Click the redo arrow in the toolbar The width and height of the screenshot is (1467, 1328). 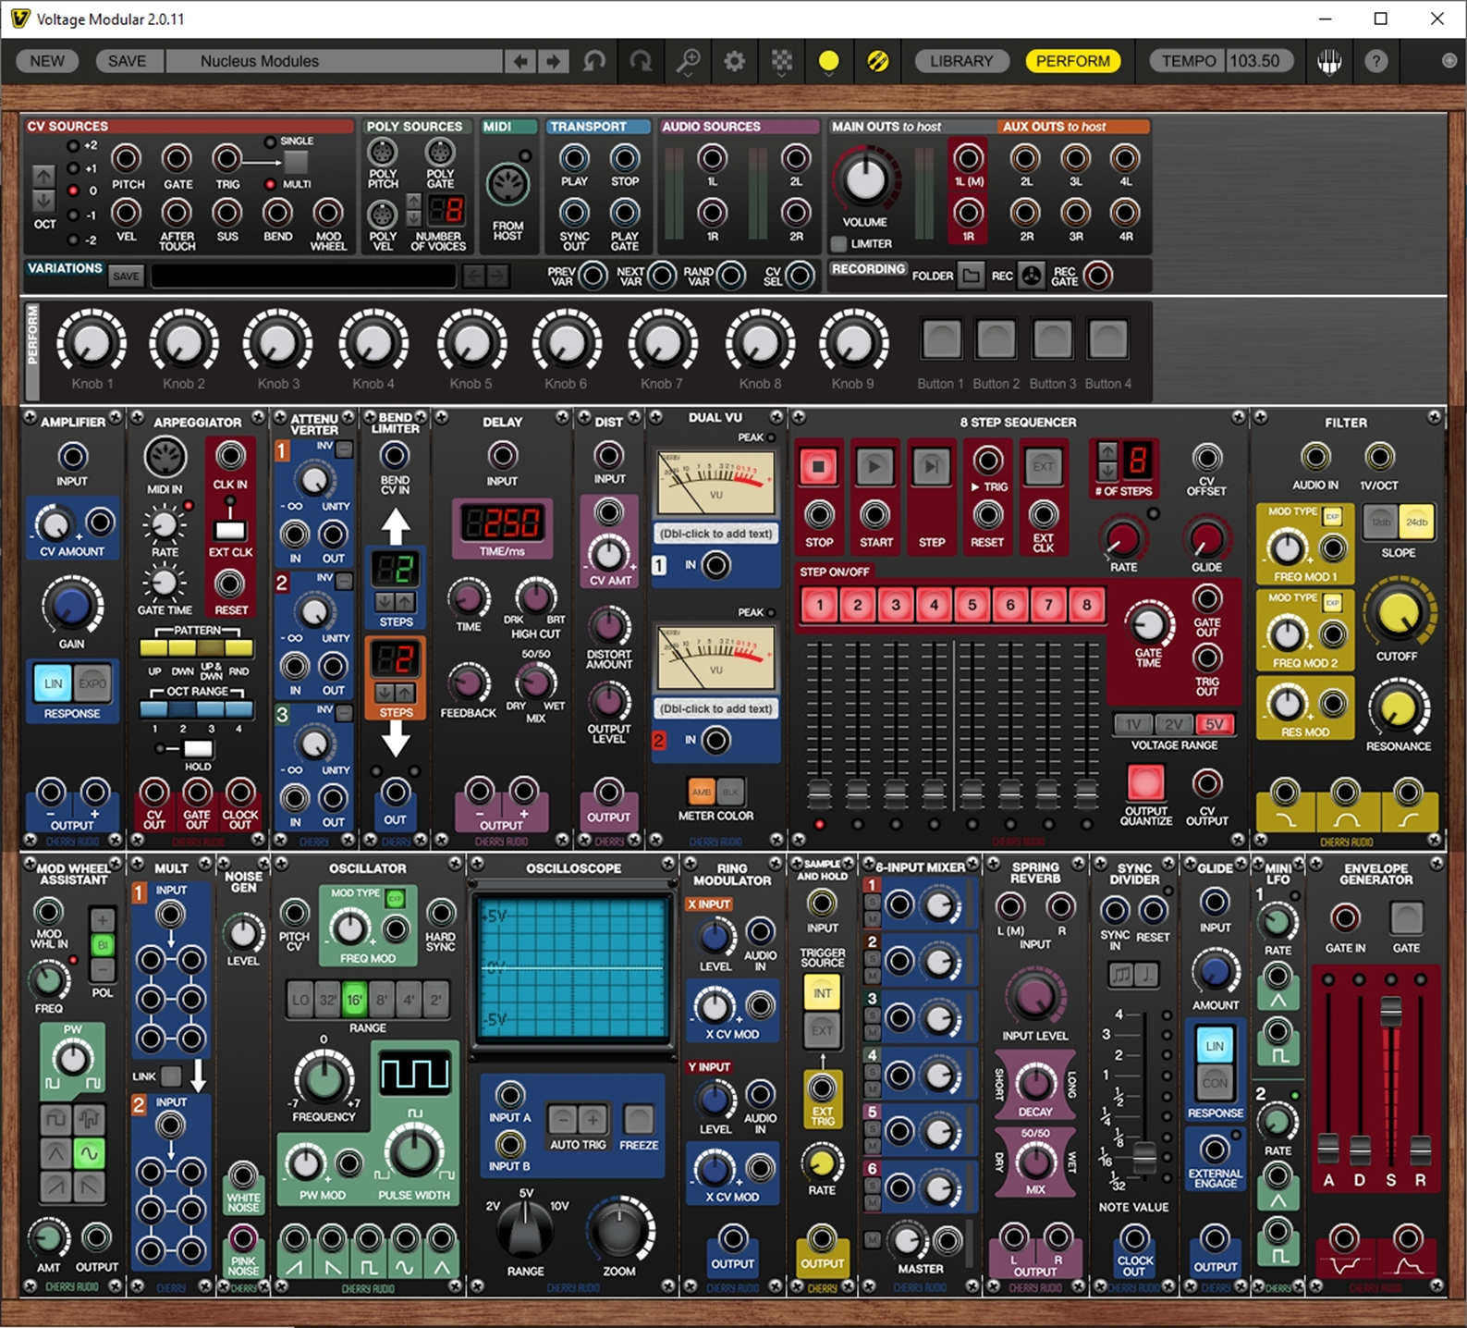(640, 61)
